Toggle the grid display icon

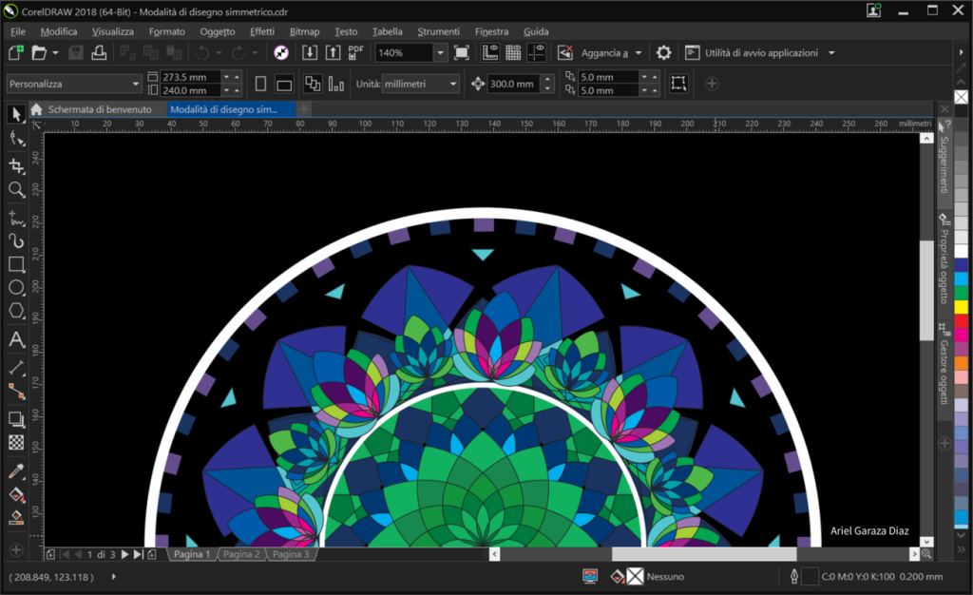pyautogui.click(x=515, y=52)
